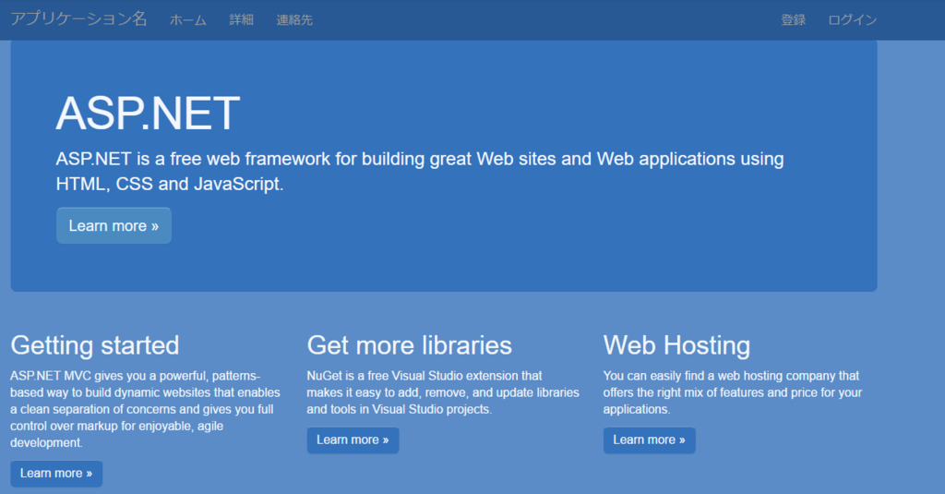Click Learn more under Get more libraries

pos(353,440)
